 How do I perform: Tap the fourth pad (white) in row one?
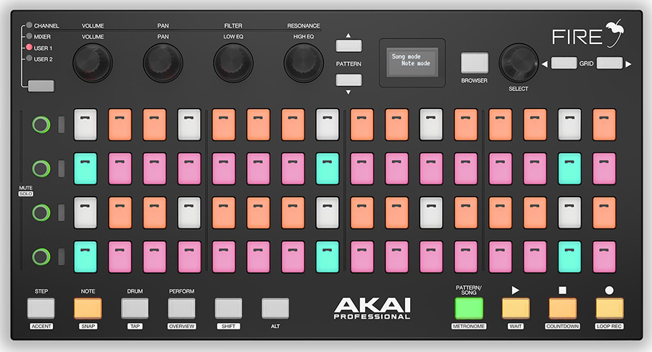point(189,124)
